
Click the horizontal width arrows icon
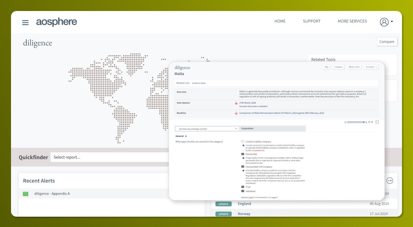pos(370,122)
